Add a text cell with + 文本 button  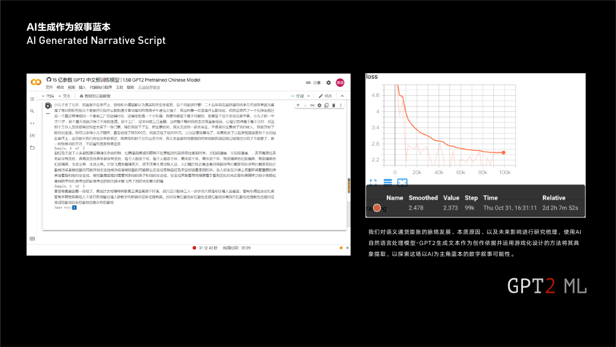click(64, 96)
